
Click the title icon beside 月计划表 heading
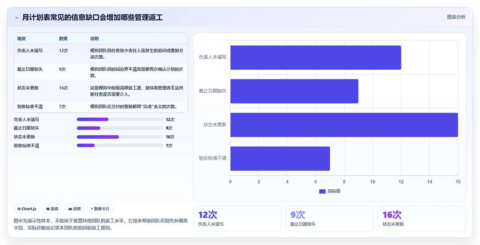pos(17,18)
